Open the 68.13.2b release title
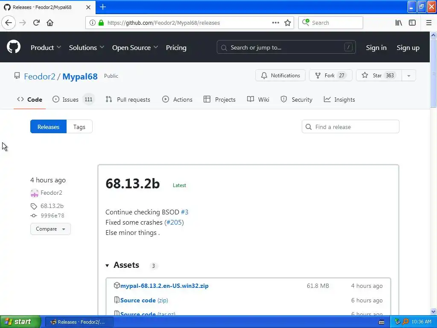437x328 pixels. 133,184
